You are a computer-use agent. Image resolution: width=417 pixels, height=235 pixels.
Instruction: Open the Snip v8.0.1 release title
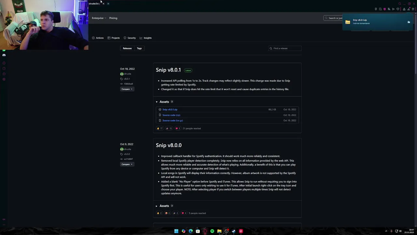click(168, 70)
